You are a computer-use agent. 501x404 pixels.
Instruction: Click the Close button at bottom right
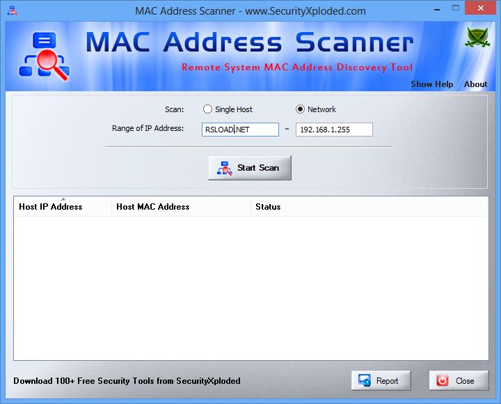pos(459,380)
